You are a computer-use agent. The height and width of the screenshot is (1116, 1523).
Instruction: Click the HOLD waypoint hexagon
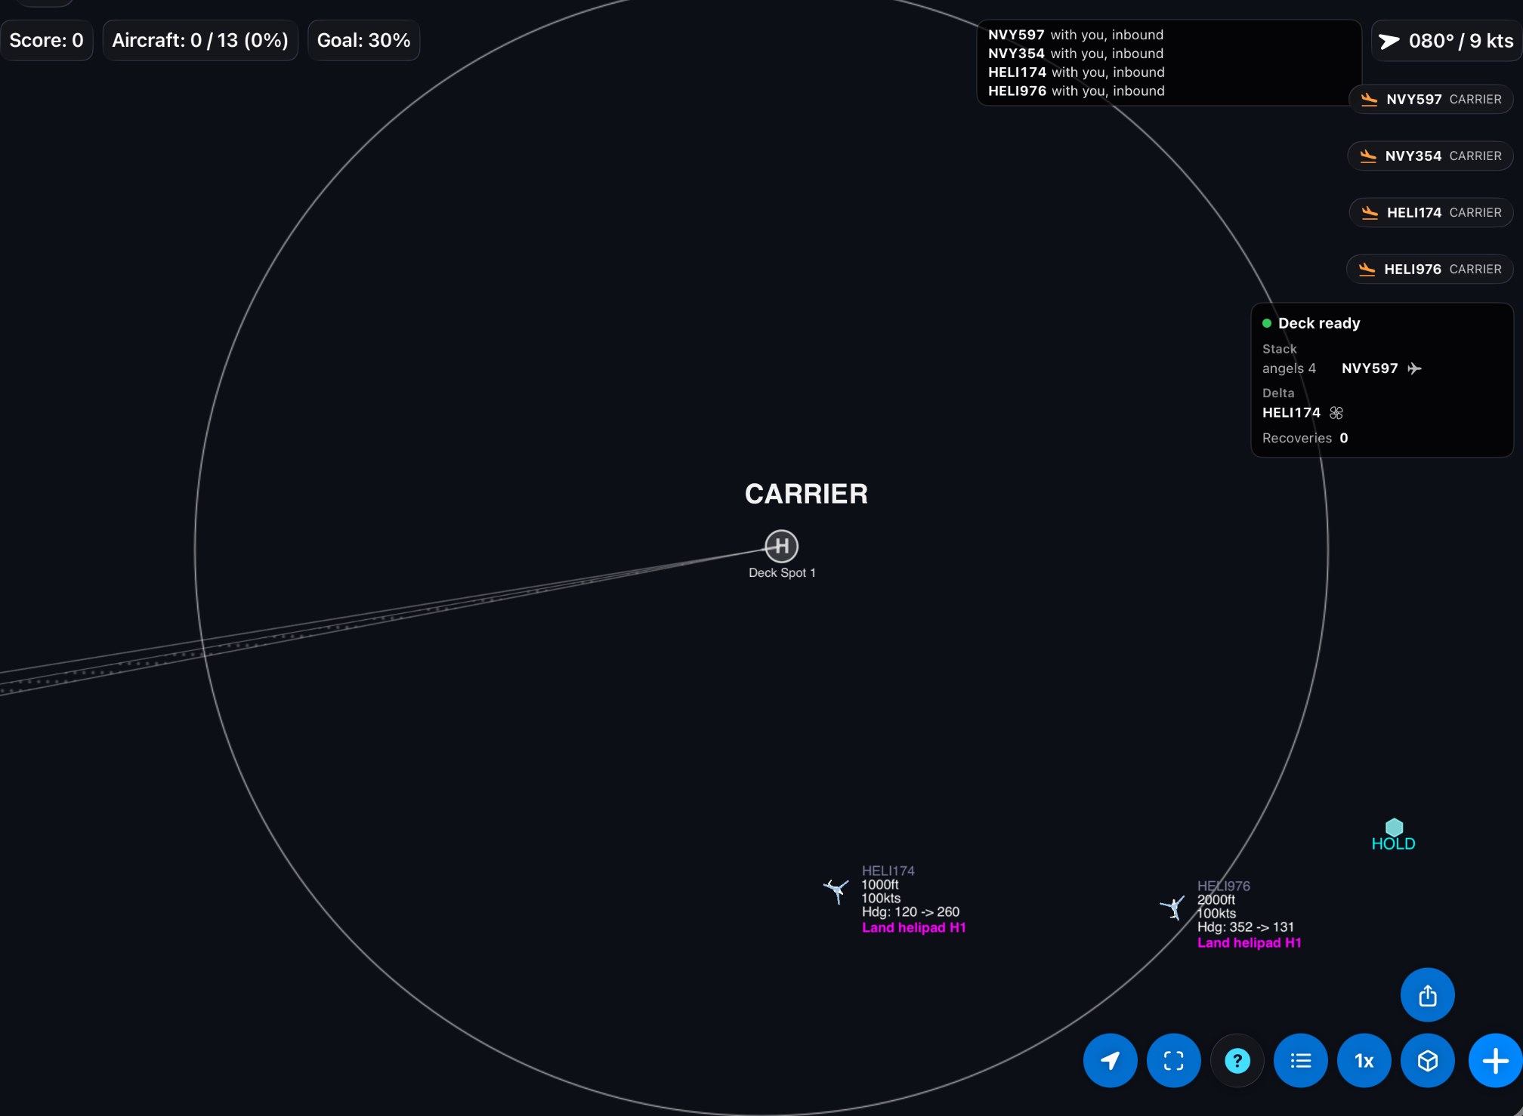click(1393, 828)
